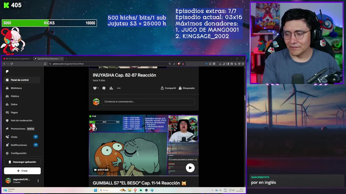Go forward in the browser
Screen dimensions: 346x194
click(8, 64)
